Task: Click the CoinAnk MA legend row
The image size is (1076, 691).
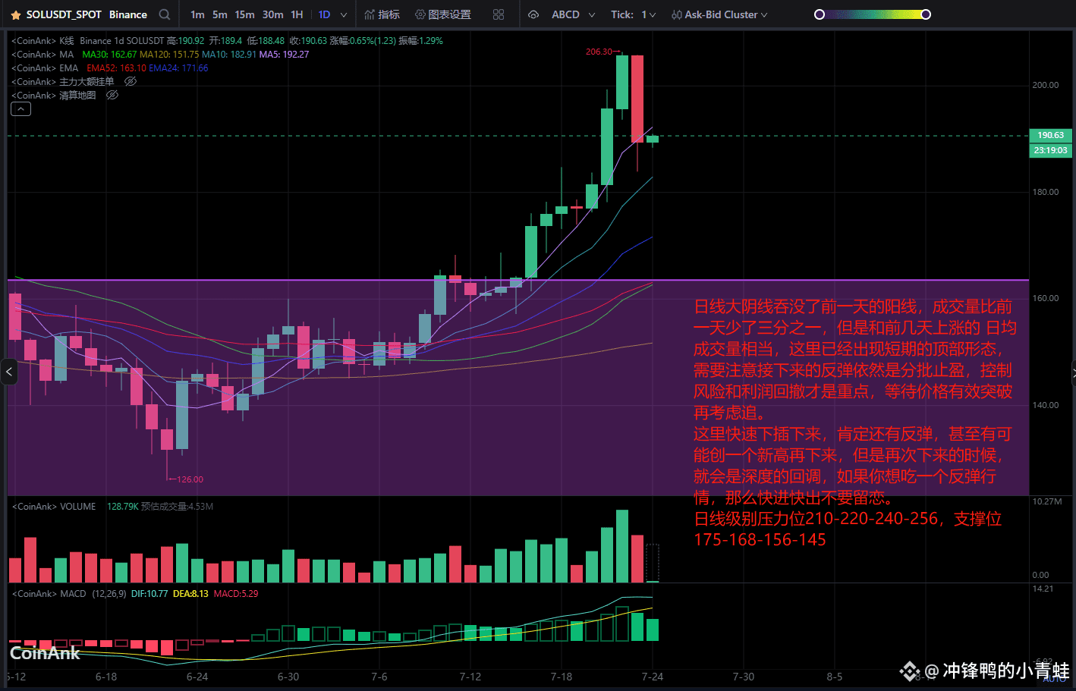Action: (x=160, y=54)
